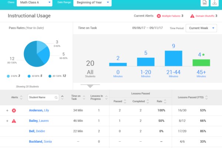This screenshot has width=222, height=148.
Task: Click the Student Name search field
Action: pos(43,97)
